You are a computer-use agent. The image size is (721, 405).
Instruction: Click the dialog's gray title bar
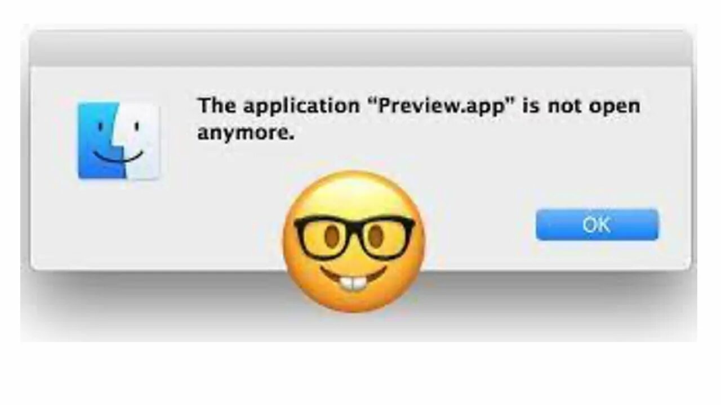tap(360, 49)
